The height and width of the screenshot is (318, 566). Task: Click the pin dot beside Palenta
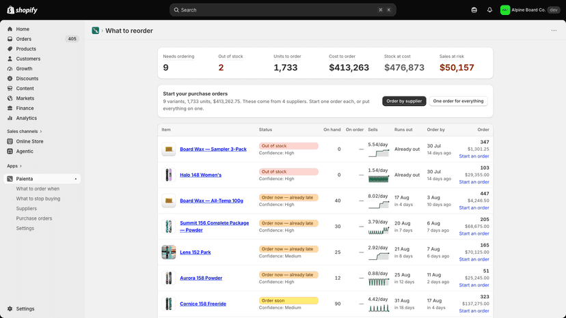(x=75, y=179)
